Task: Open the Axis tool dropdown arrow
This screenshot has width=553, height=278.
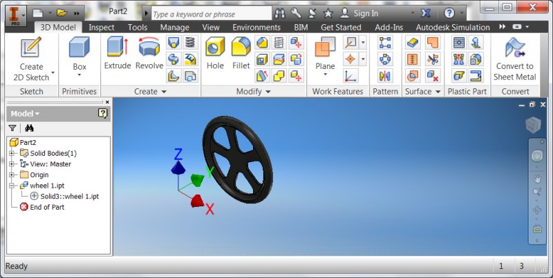Action: click(364, 43)
